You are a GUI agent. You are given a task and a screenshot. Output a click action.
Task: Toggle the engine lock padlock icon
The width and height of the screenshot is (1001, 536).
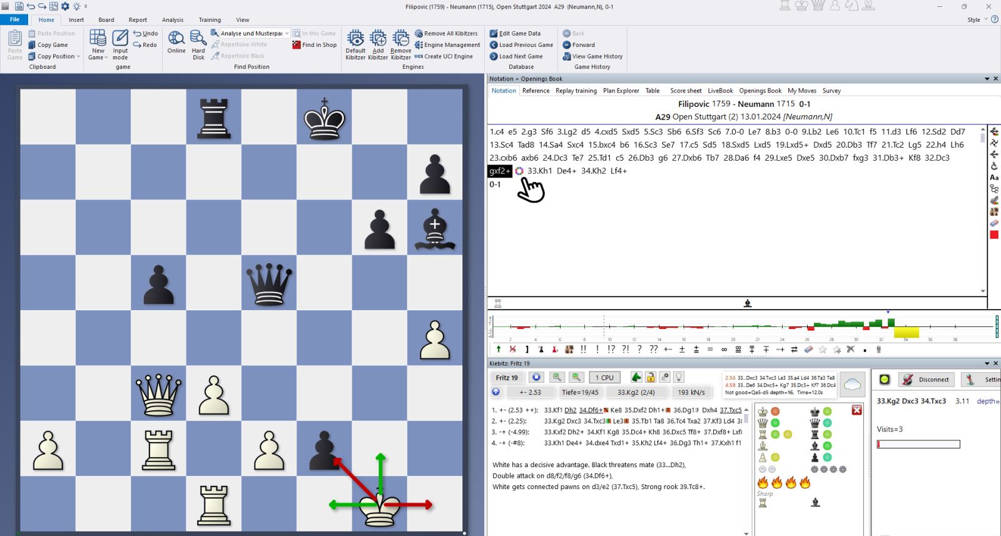pos(651,377)
